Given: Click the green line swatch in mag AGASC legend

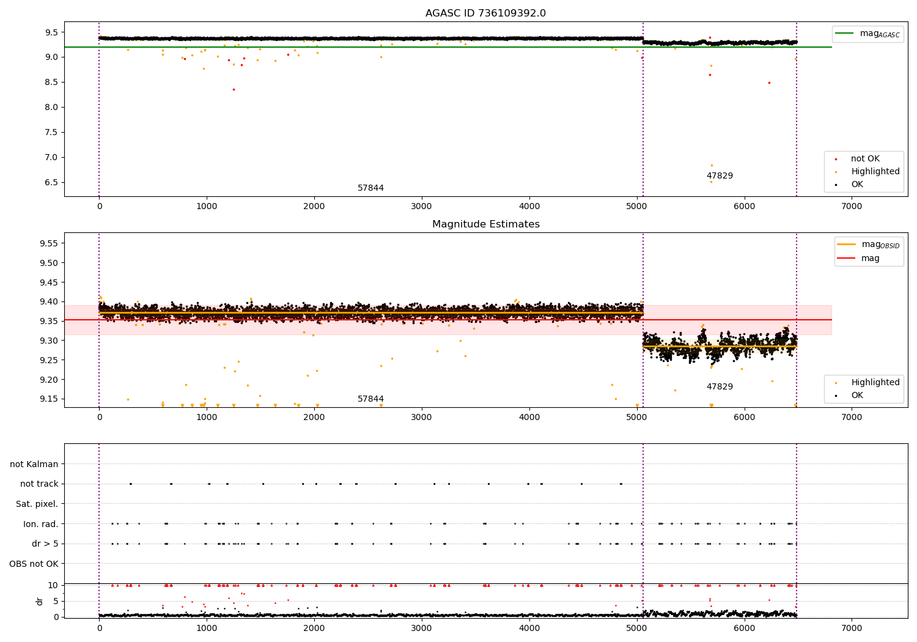Looking at the screenshot, I should point(845,34).
